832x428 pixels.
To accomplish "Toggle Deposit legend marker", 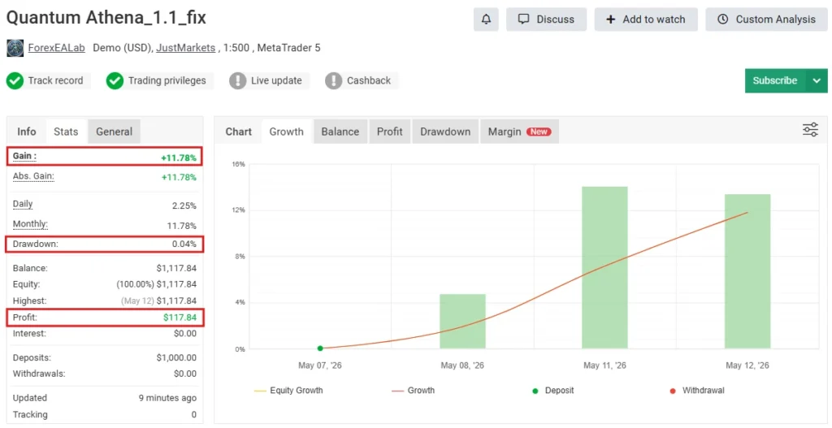I will point(552,391).
